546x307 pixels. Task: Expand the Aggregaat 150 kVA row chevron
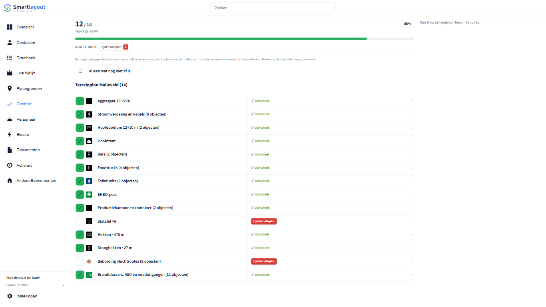click(x=413, y=101)
